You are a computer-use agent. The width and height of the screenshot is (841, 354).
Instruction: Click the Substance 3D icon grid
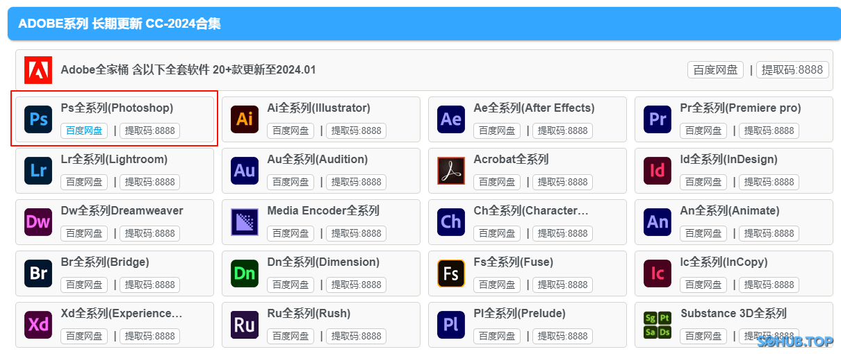pos(658,325)
